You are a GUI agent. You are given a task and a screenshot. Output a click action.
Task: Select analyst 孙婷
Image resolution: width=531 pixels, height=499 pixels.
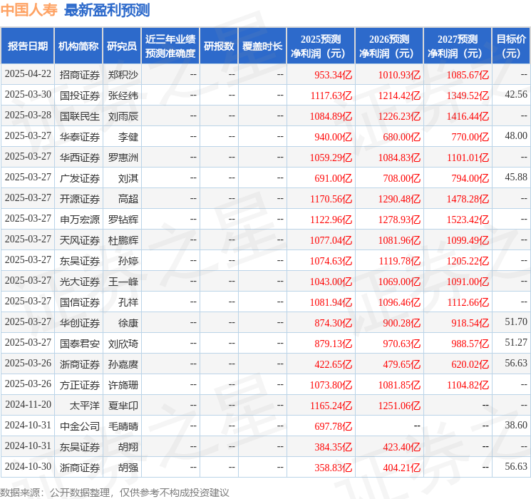128,261
